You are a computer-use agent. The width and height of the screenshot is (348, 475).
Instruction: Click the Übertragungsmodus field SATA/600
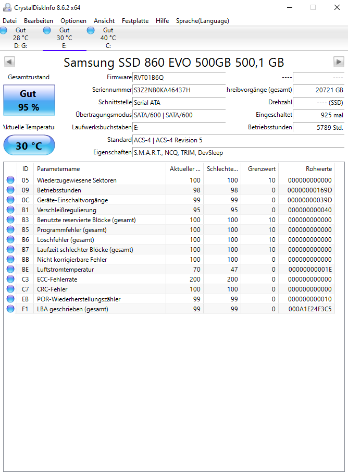[179, 115]
